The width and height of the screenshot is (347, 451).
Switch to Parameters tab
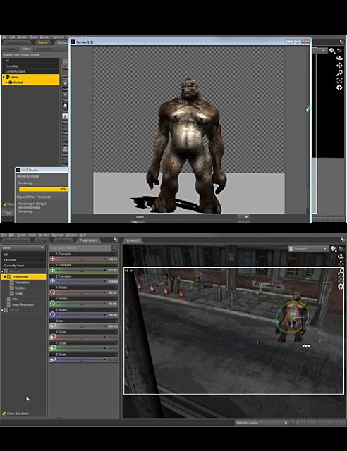click(88, 240)
